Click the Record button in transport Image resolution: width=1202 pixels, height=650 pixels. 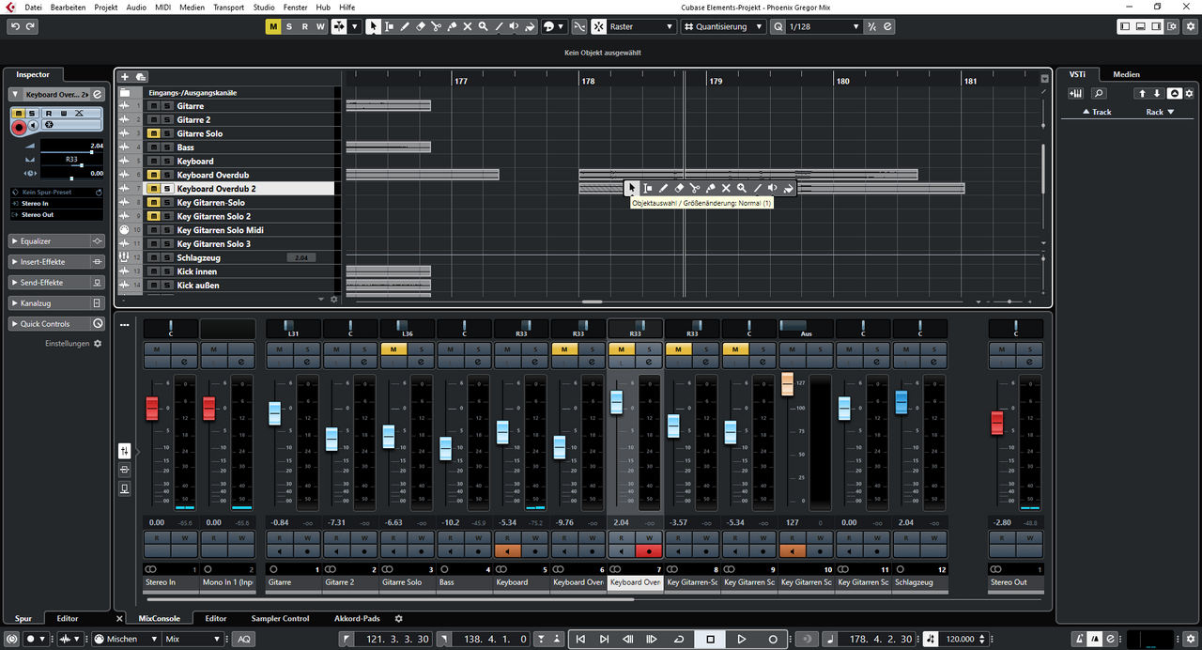[x=773, y=639]
